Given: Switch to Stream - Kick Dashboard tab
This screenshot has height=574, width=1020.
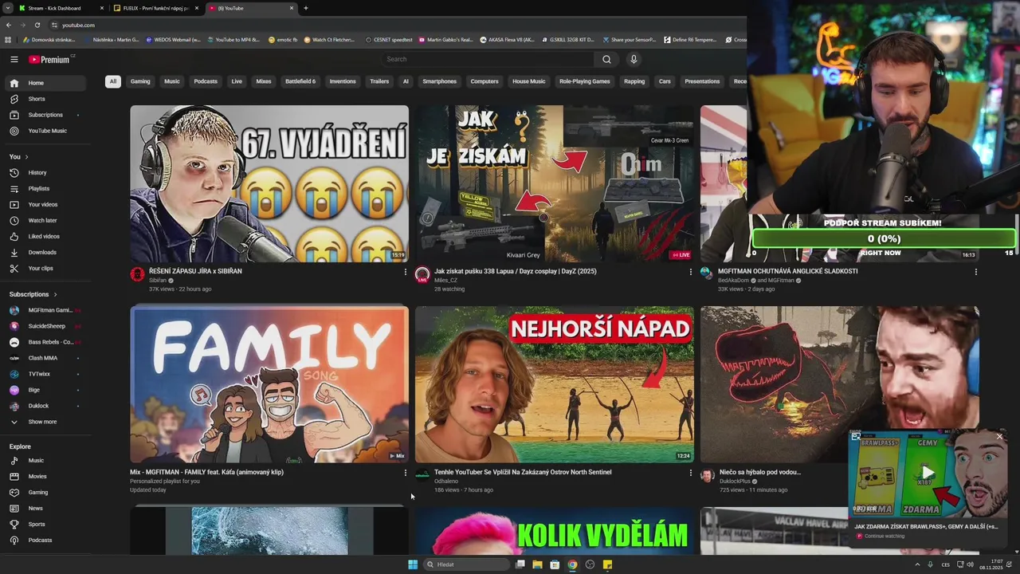Looking at the screenshot, I should [x=62, y=8].
